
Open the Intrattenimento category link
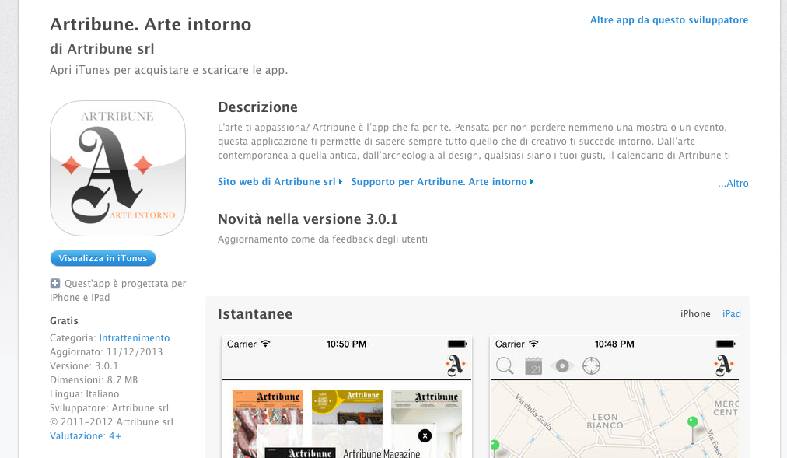tap(134, 338)
